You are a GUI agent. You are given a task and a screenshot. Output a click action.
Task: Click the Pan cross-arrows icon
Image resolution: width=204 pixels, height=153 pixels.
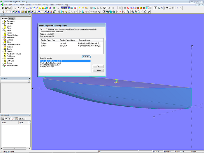coord(149,12)
